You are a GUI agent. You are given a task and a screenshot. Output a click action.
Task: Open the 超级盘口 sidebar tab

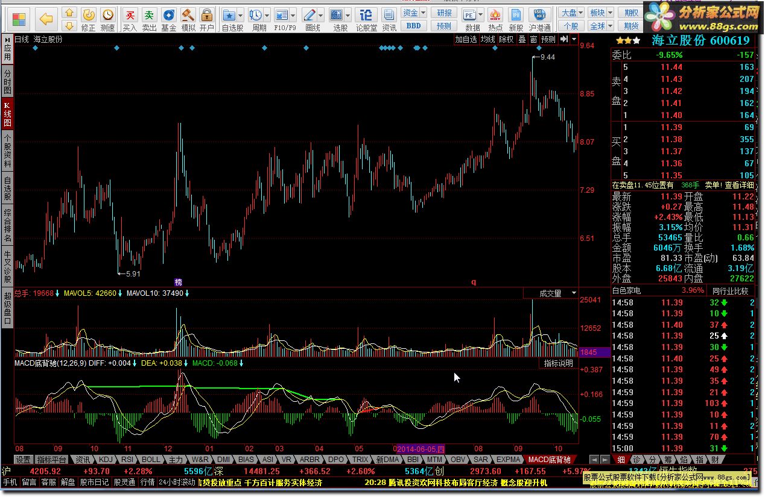7,308
